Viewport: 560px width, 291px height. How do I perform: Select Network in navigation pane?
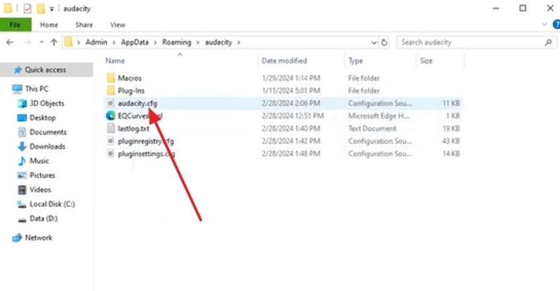(x=38, y=237)
